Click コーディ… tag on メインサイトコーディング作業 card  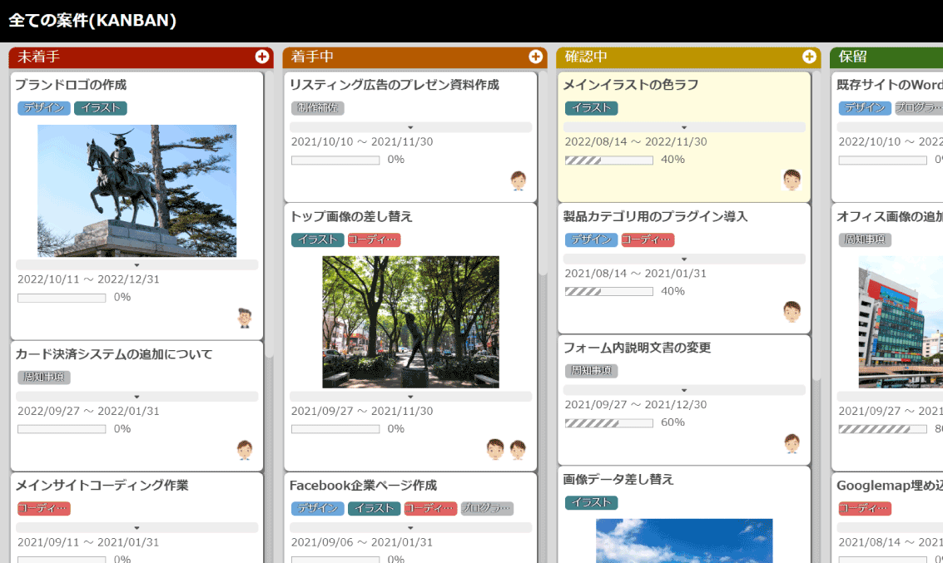(44, 508)
